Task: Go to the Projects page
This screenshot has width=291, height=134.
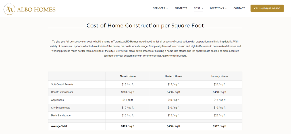Action: tap(181, 8)
